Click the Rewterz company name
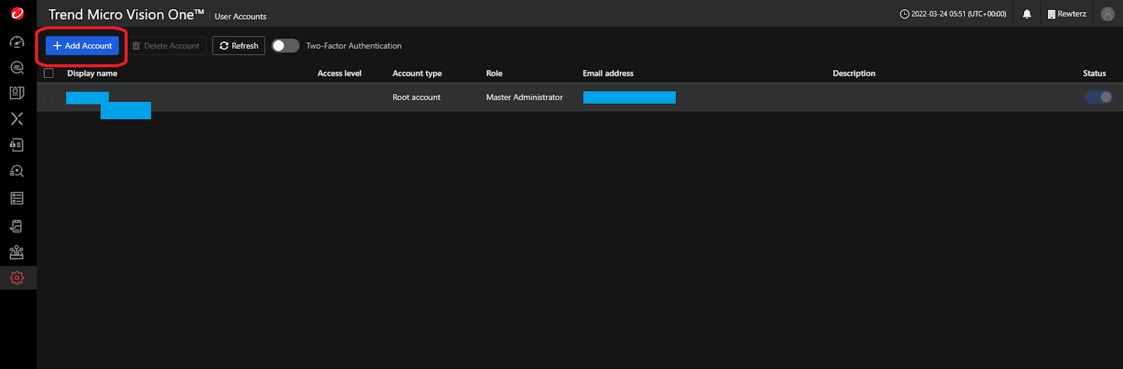The image size is (1123, 369). (1067, 14)
